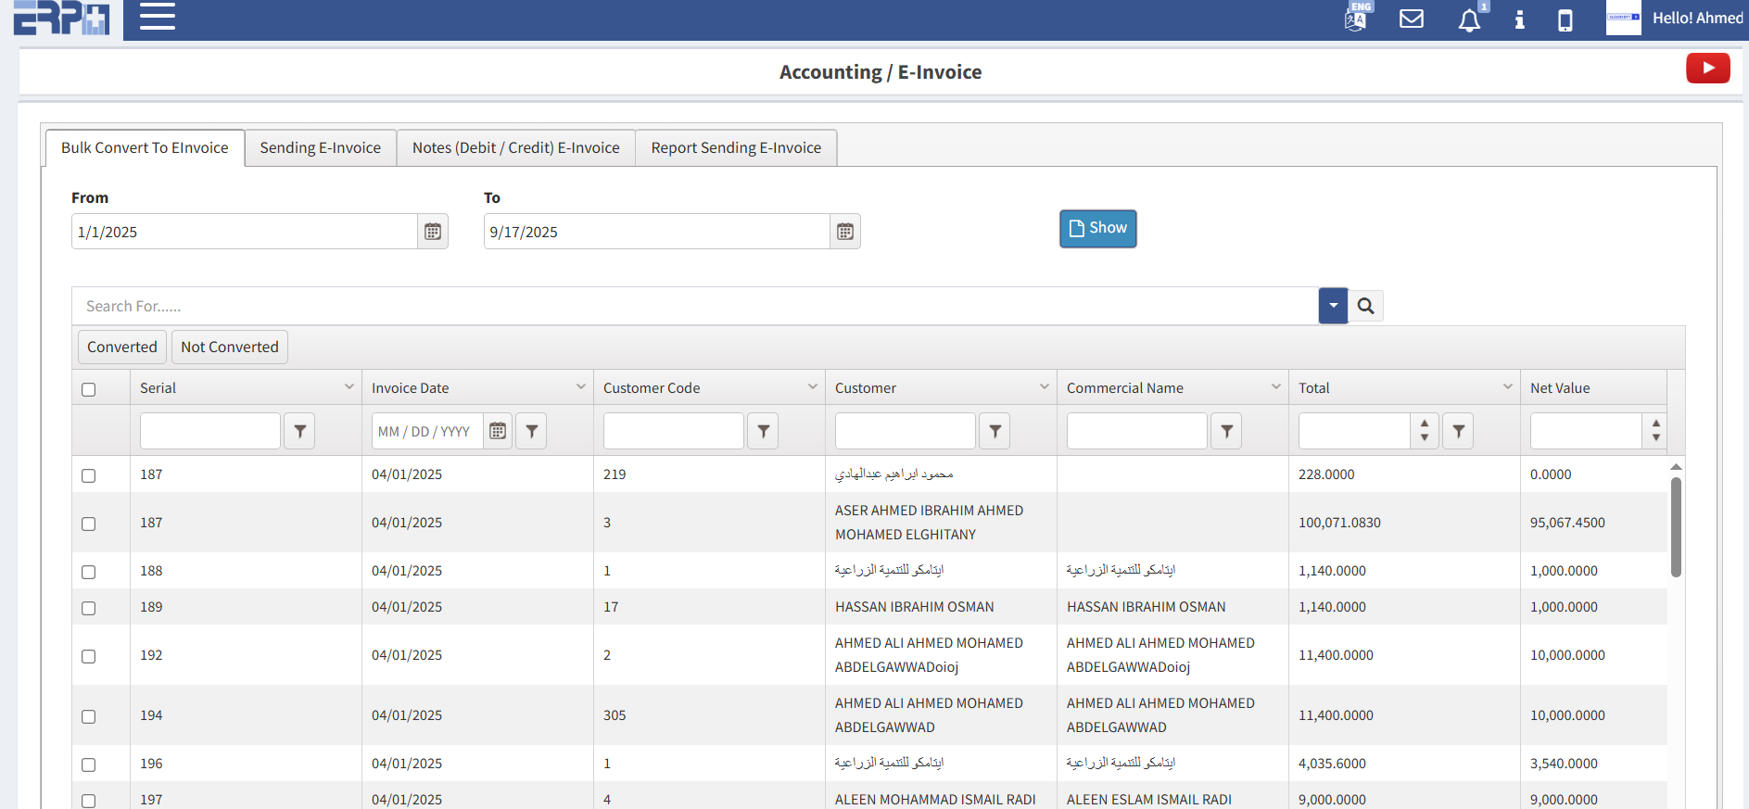The height and width of the screenshot is (809, 1749).
Task: Toggle the select-all header checkbox
Action: (89, 389)
